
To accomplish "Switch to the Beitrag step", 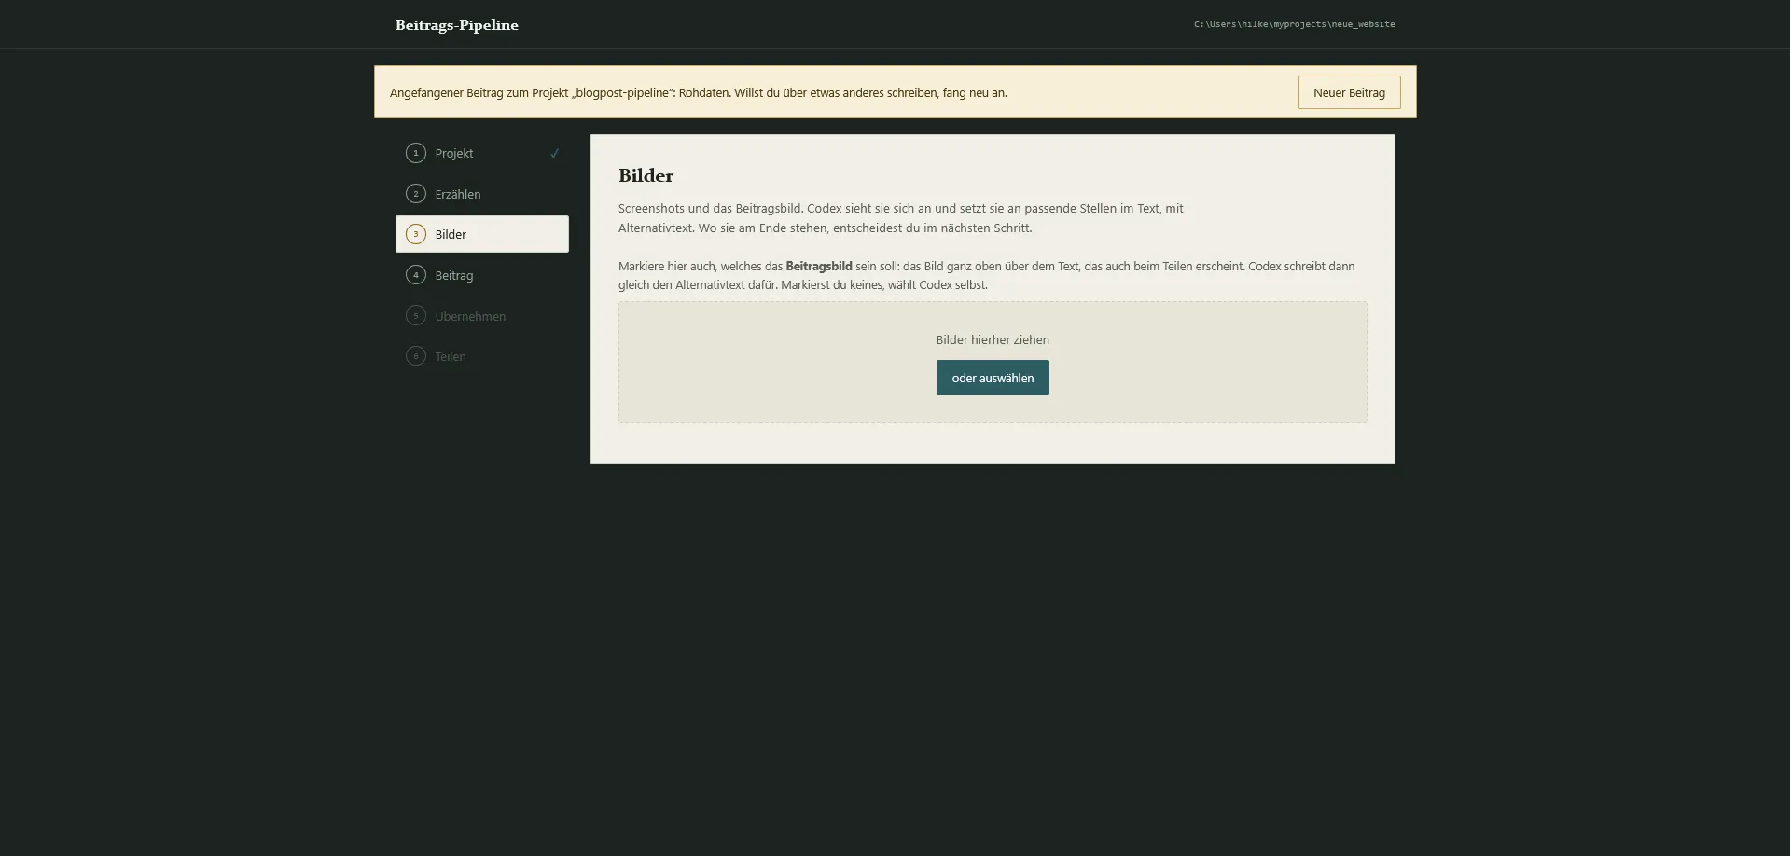I will tap(482, 275).
